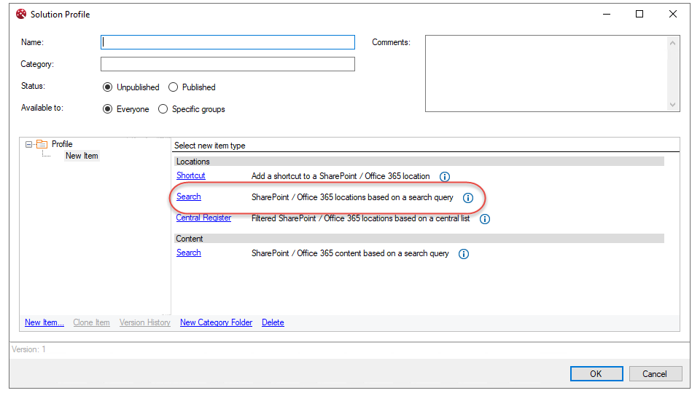Click info icon next to Shortcut description
The width and height of the screenshot is (700, 393).
pyautogui.click(x=445, y=176)
